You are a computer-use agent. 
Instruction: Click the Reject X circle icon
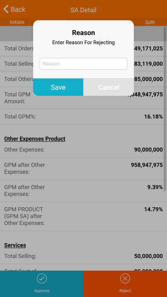(x=125, y=279)
